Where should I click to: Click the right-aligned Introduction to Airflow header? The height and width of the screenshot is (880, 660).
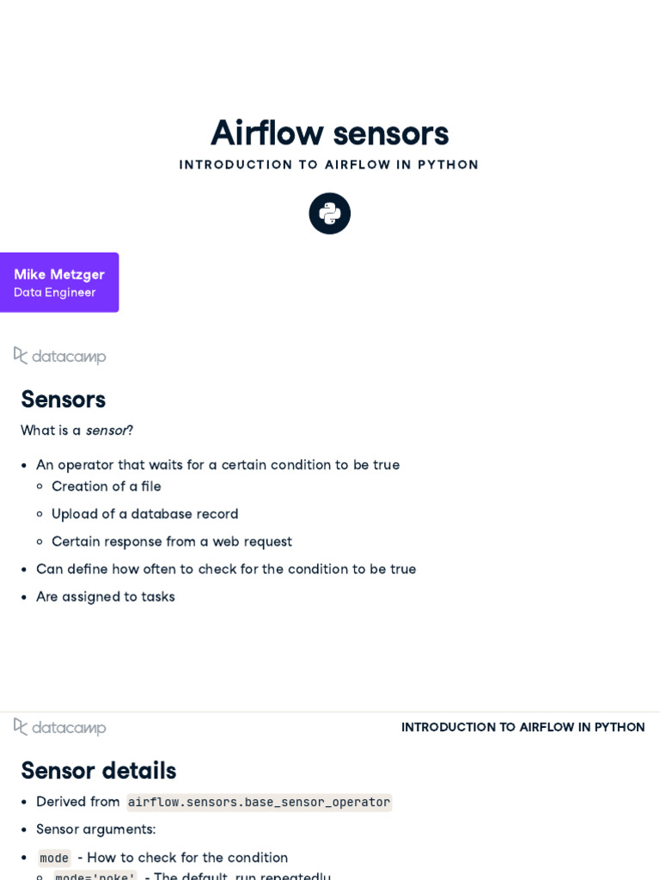point(522,727)
